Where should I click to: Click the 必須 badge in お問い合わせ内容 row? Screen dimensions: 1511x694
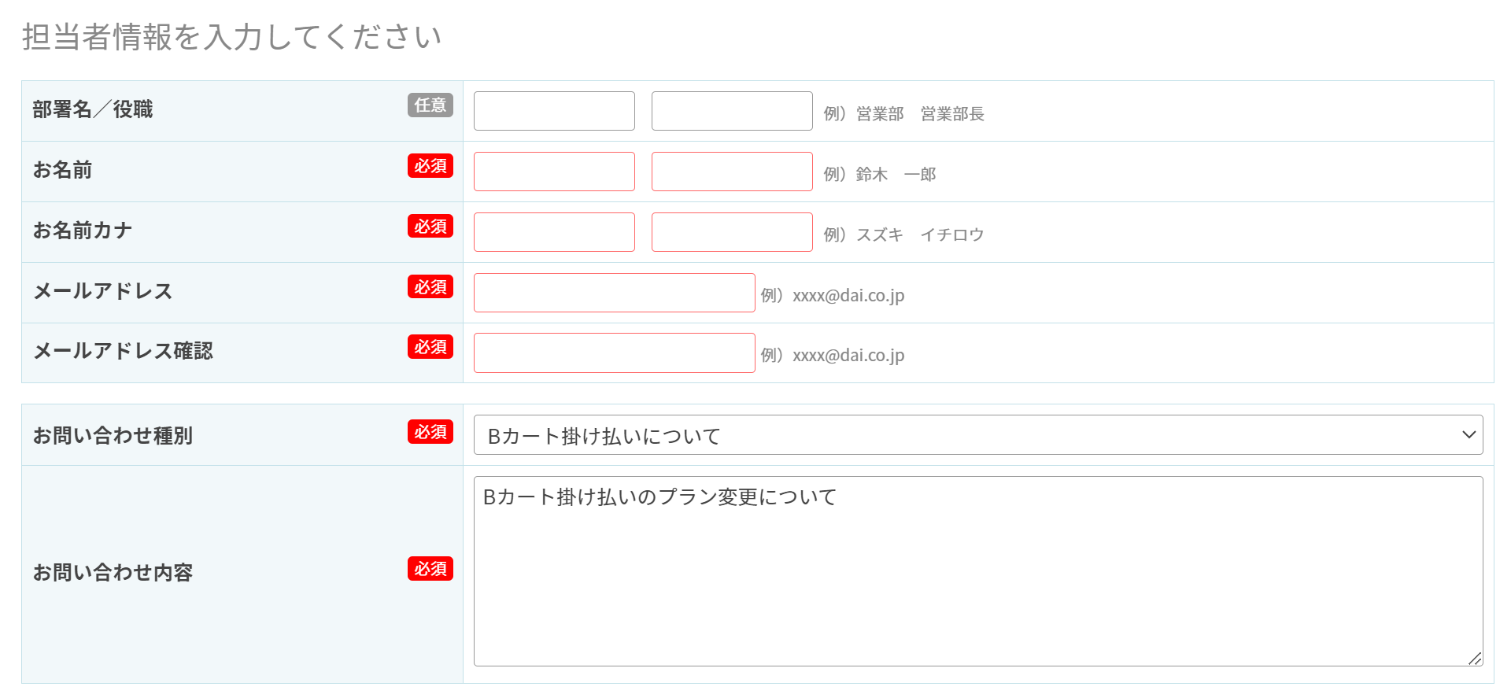[430, 568]
